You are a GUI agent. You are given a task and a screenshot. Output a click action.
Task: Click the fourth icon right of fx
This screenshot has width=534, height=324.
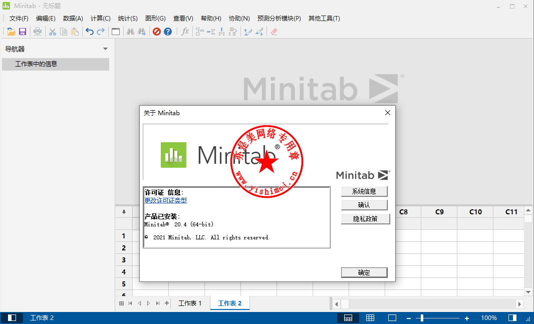pos(233,32)
